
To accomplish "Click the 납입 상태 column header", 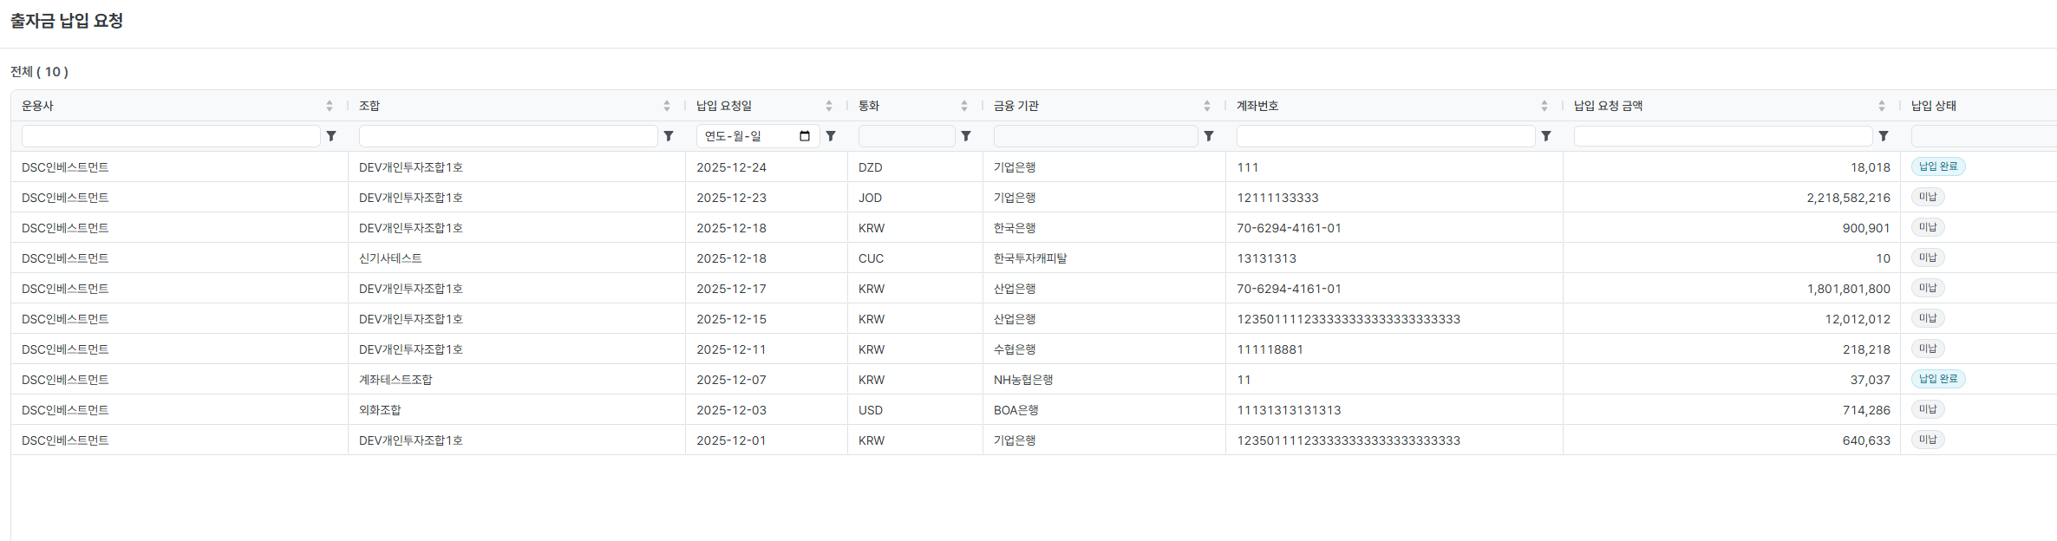I will pos(1934,106).
